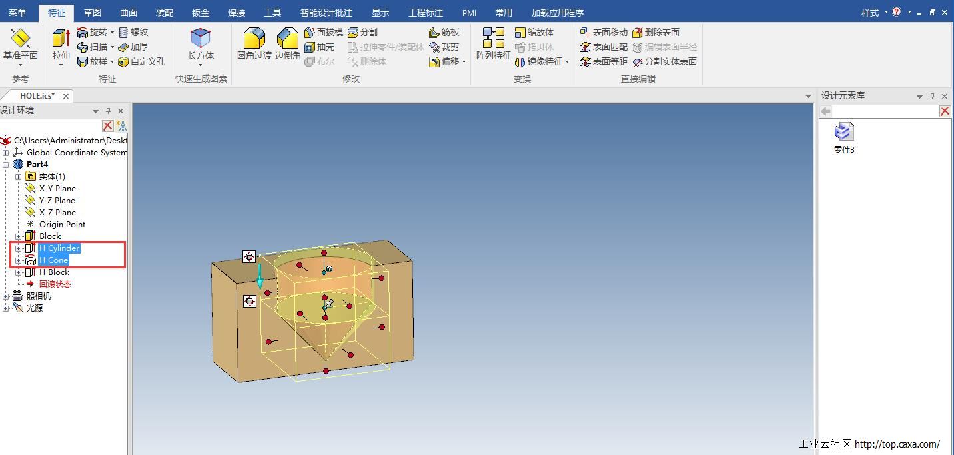
Task: Select the 镜像特征 mirror feature tool
Action: pyautogui.click(x=538, y=61)
